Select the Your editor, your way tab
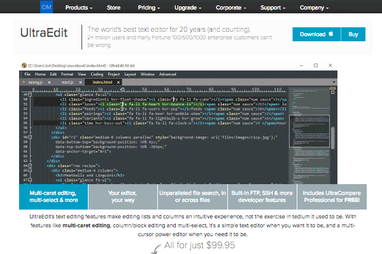The image size is (382, 254). [x=123, y=197]
